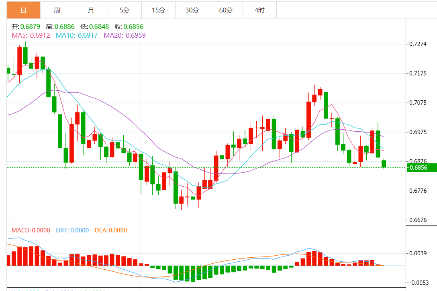Click the 0.6676 price axis label
Image resolution: width=437 pixels, height=291 pixels.
418,220
